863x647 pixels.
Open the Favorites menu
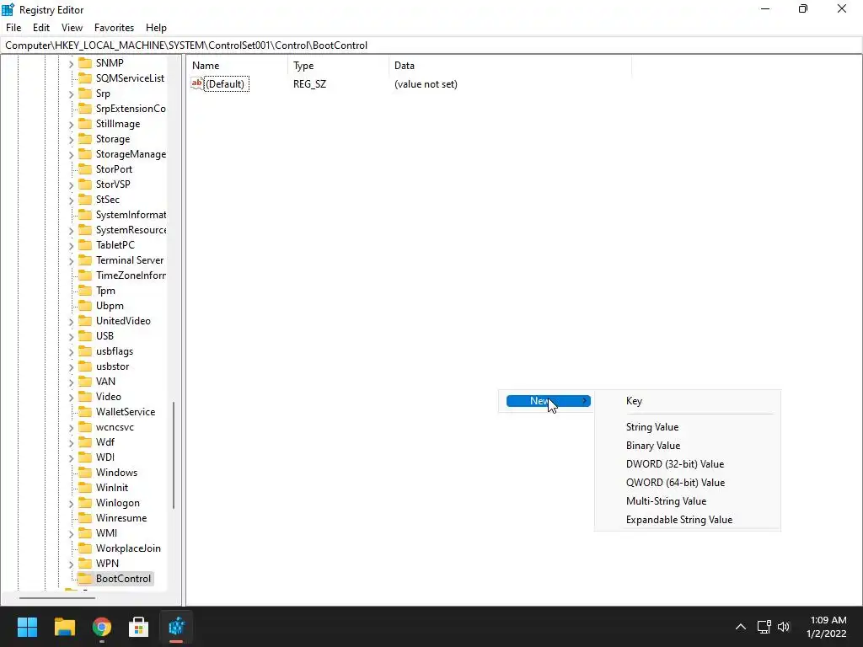point(114,28)
